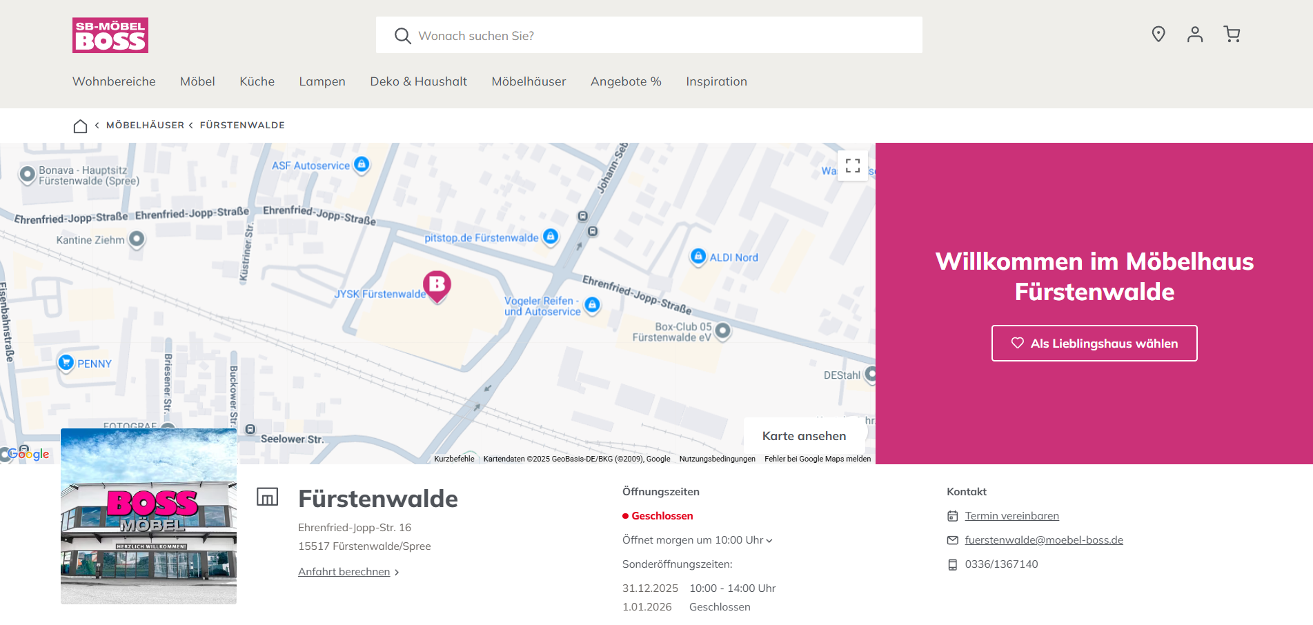Open the store locator pin icon

[x=1158, y=34]
